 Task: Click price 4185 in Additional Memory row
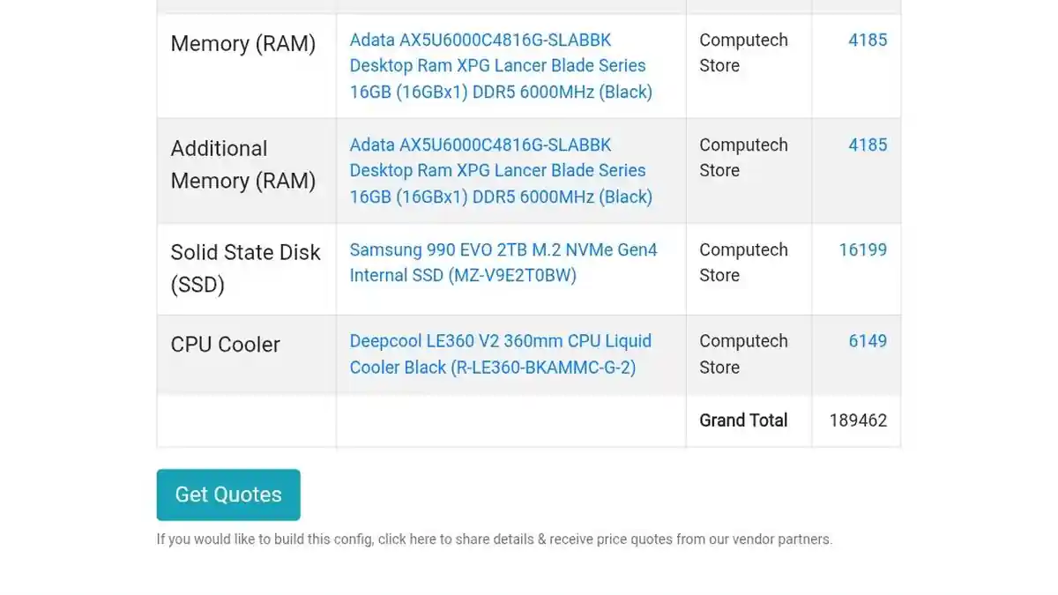tap(868, 145)
